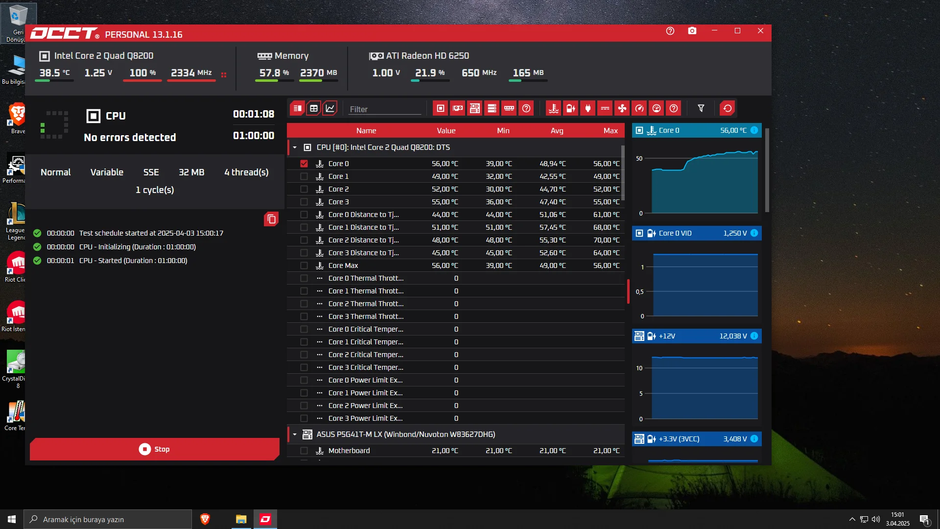The height and width of the screenshot is (529, 940).
Task: Click the temperature sensor filter icon
Action: [x=554, y=108]
